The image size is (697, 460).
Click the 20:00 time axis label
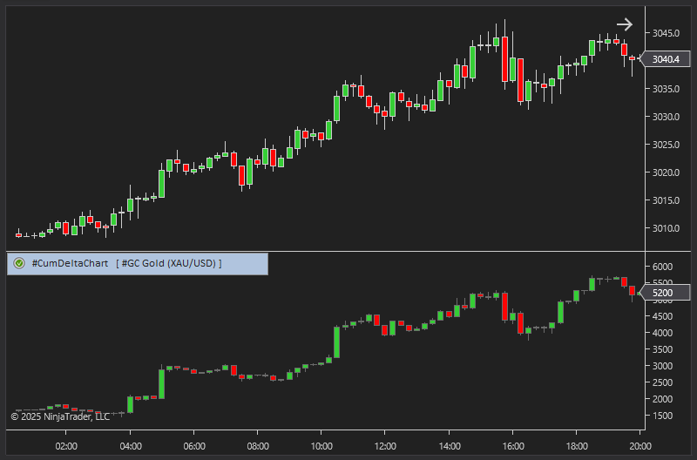[639, 445]
